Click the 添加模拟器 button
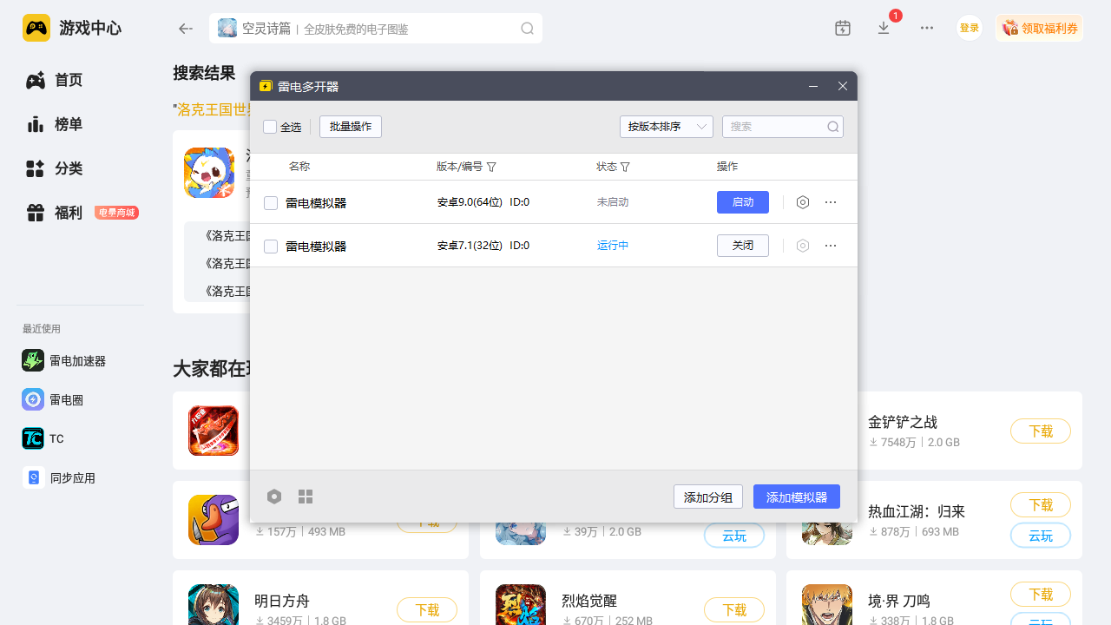The height and width of the screenshot is (625, 1111). (797, 497)
